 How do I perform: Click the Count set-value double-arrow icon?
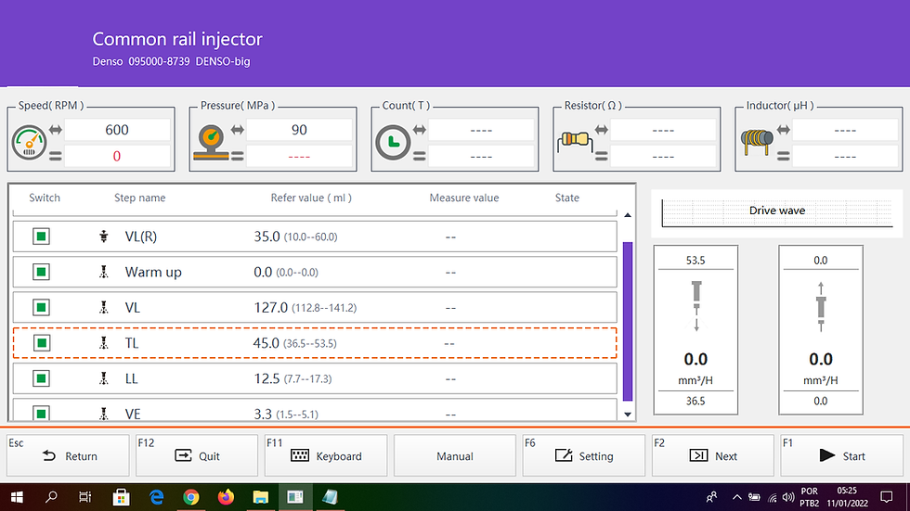420,130
